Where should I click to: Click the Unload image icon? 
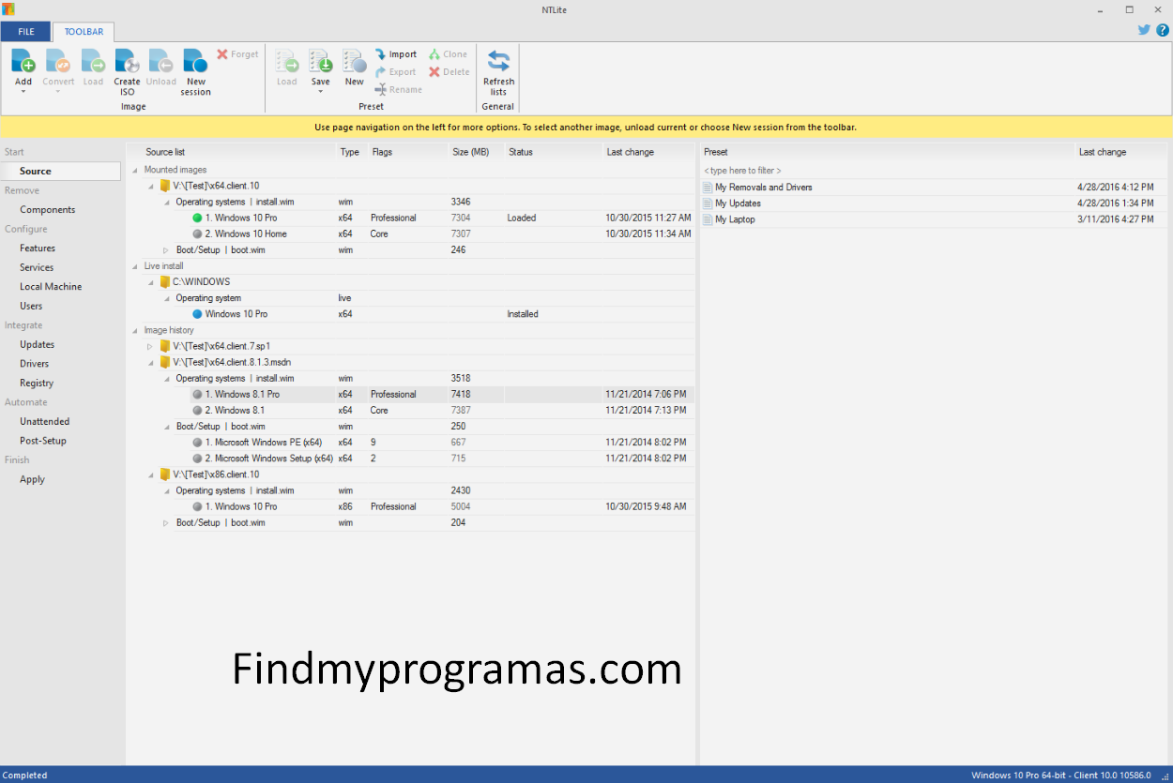click(160, 62)
